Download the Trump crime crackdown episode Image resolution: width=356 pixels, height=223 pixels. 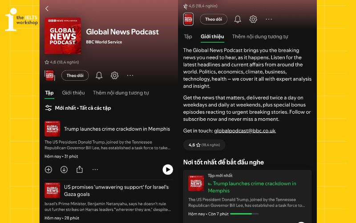64,169
